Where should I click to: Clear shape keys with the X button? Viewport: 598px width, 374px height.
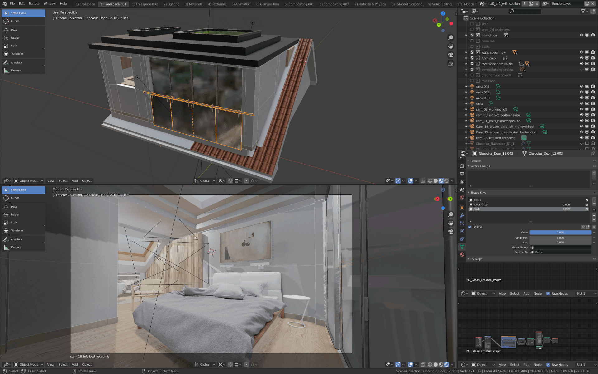click(594, 227)
